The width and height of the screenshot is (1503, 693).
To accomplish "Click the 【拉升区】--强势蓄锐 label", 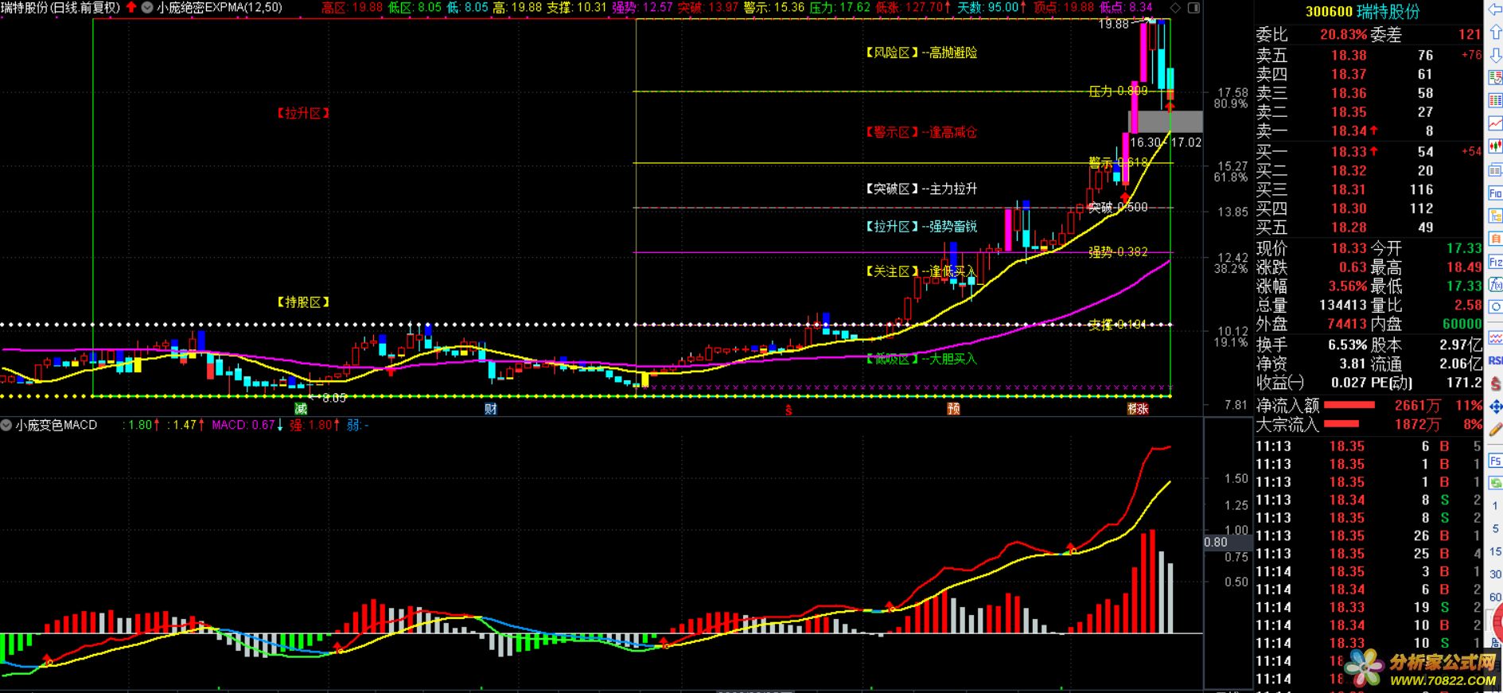I will [921, 227].
